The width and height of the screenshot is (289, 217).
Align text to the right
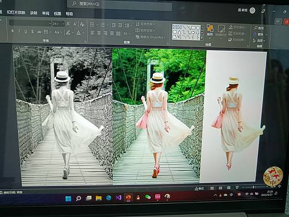[x=106, y=33]
